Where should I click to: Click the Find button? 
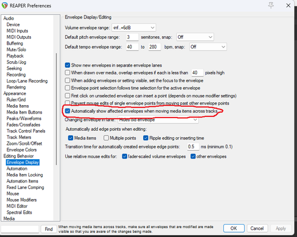[x=49, y=229]
